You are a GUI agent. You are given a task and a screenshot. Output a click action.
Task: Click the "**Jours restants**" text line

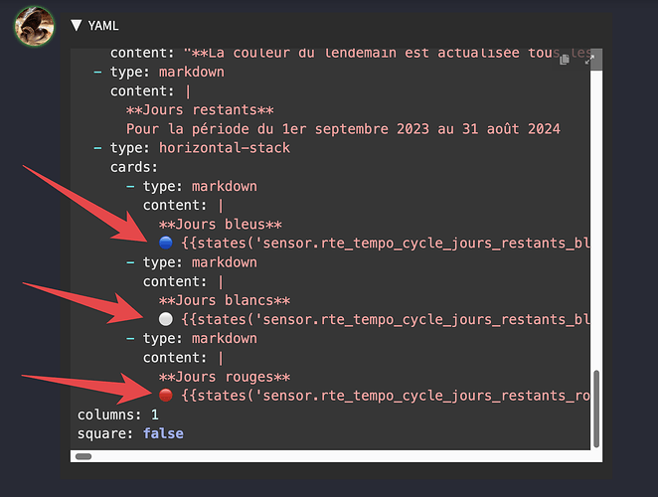[200, 110]
